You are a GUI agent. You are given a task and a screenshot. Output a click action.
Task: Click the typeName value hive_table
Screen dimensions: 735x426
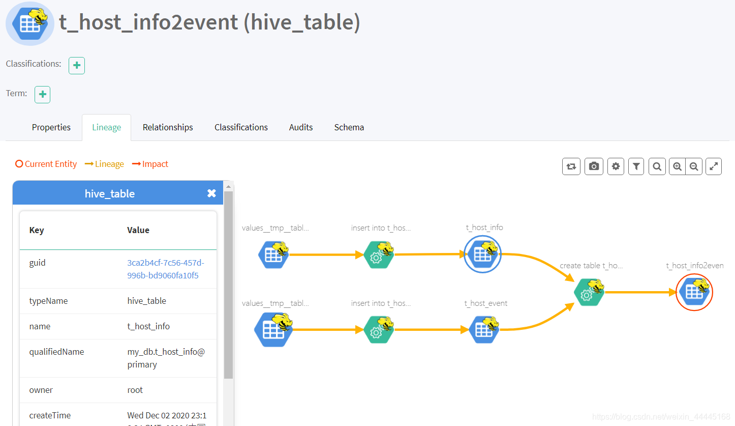[x=146, y=301]
